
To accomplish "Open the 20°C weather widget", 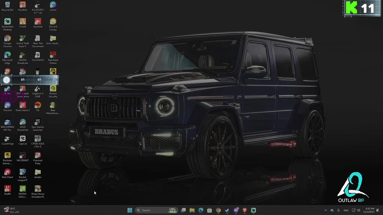I will pyautogui.click(x=11, y=210).
